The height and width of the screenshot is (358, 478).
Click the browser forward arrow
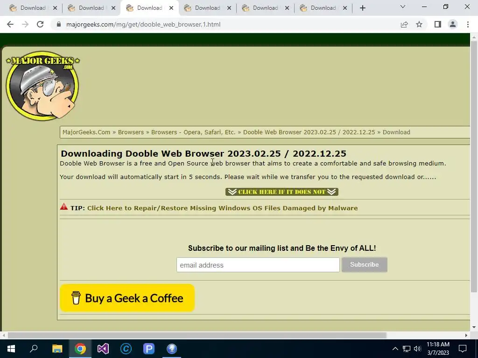(x=25, y=24)
